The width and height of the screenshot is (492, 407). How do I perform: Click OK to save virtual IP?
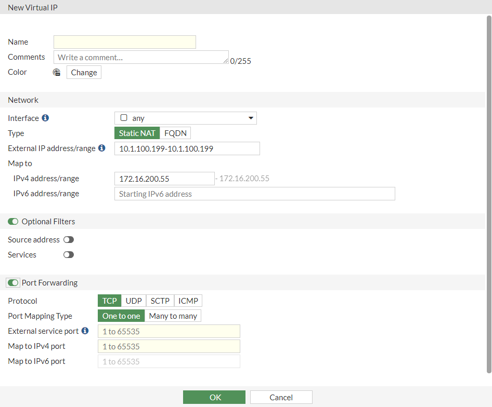(214, 397)
